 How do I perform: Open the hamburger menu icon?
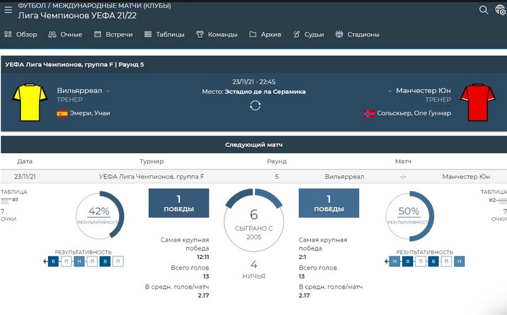point(8,10)
